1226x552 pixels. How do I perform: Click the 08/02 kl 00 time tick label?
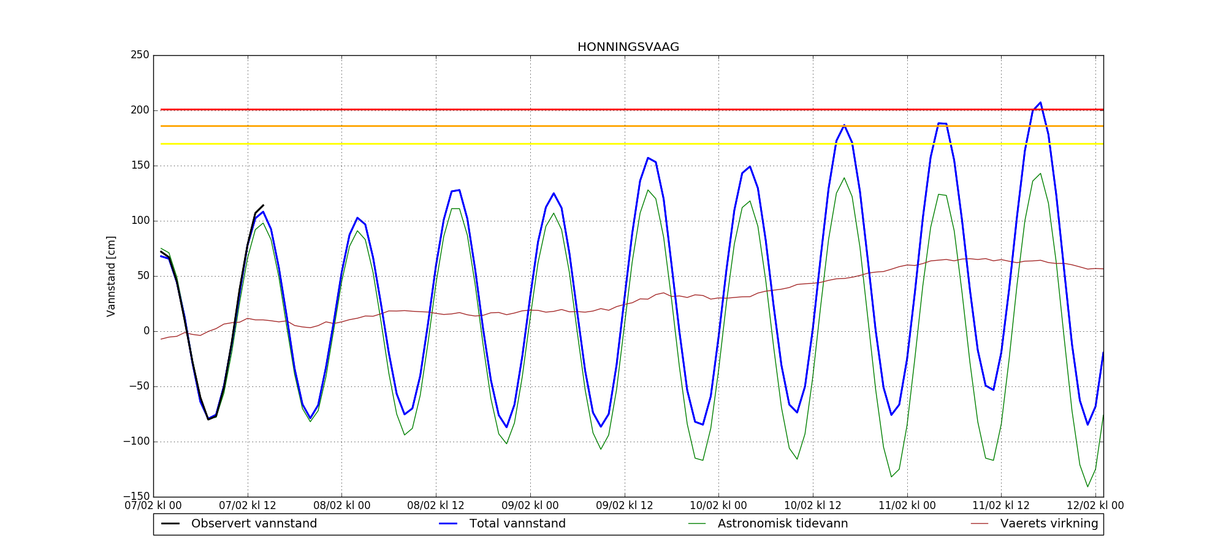click(341, 506)
